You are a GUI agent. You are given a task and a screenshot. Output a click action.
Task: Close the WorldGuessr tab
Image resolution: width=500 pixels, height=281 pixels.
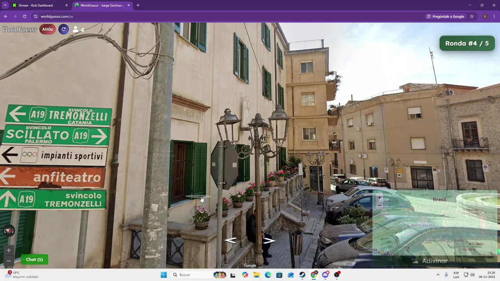pyautogui.click(x=129, y=5)
